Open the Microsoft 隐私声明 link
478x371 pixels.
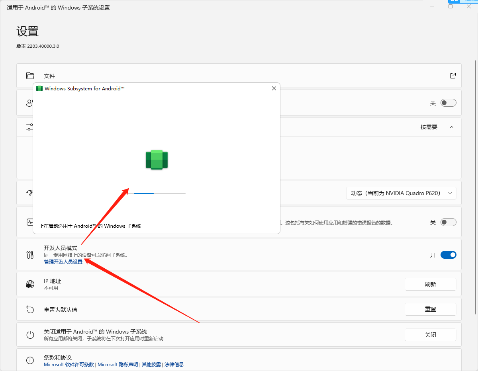(118, 364)
